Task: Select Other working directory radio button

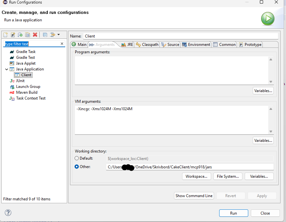Action: pyautogui.click(x=77, y=167)
